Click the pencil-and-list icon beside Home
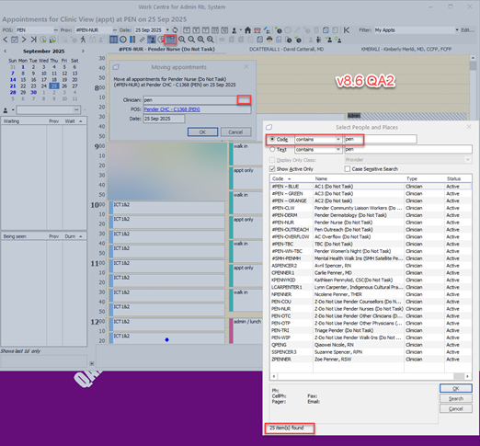480x446 pixels. point(267,30)
